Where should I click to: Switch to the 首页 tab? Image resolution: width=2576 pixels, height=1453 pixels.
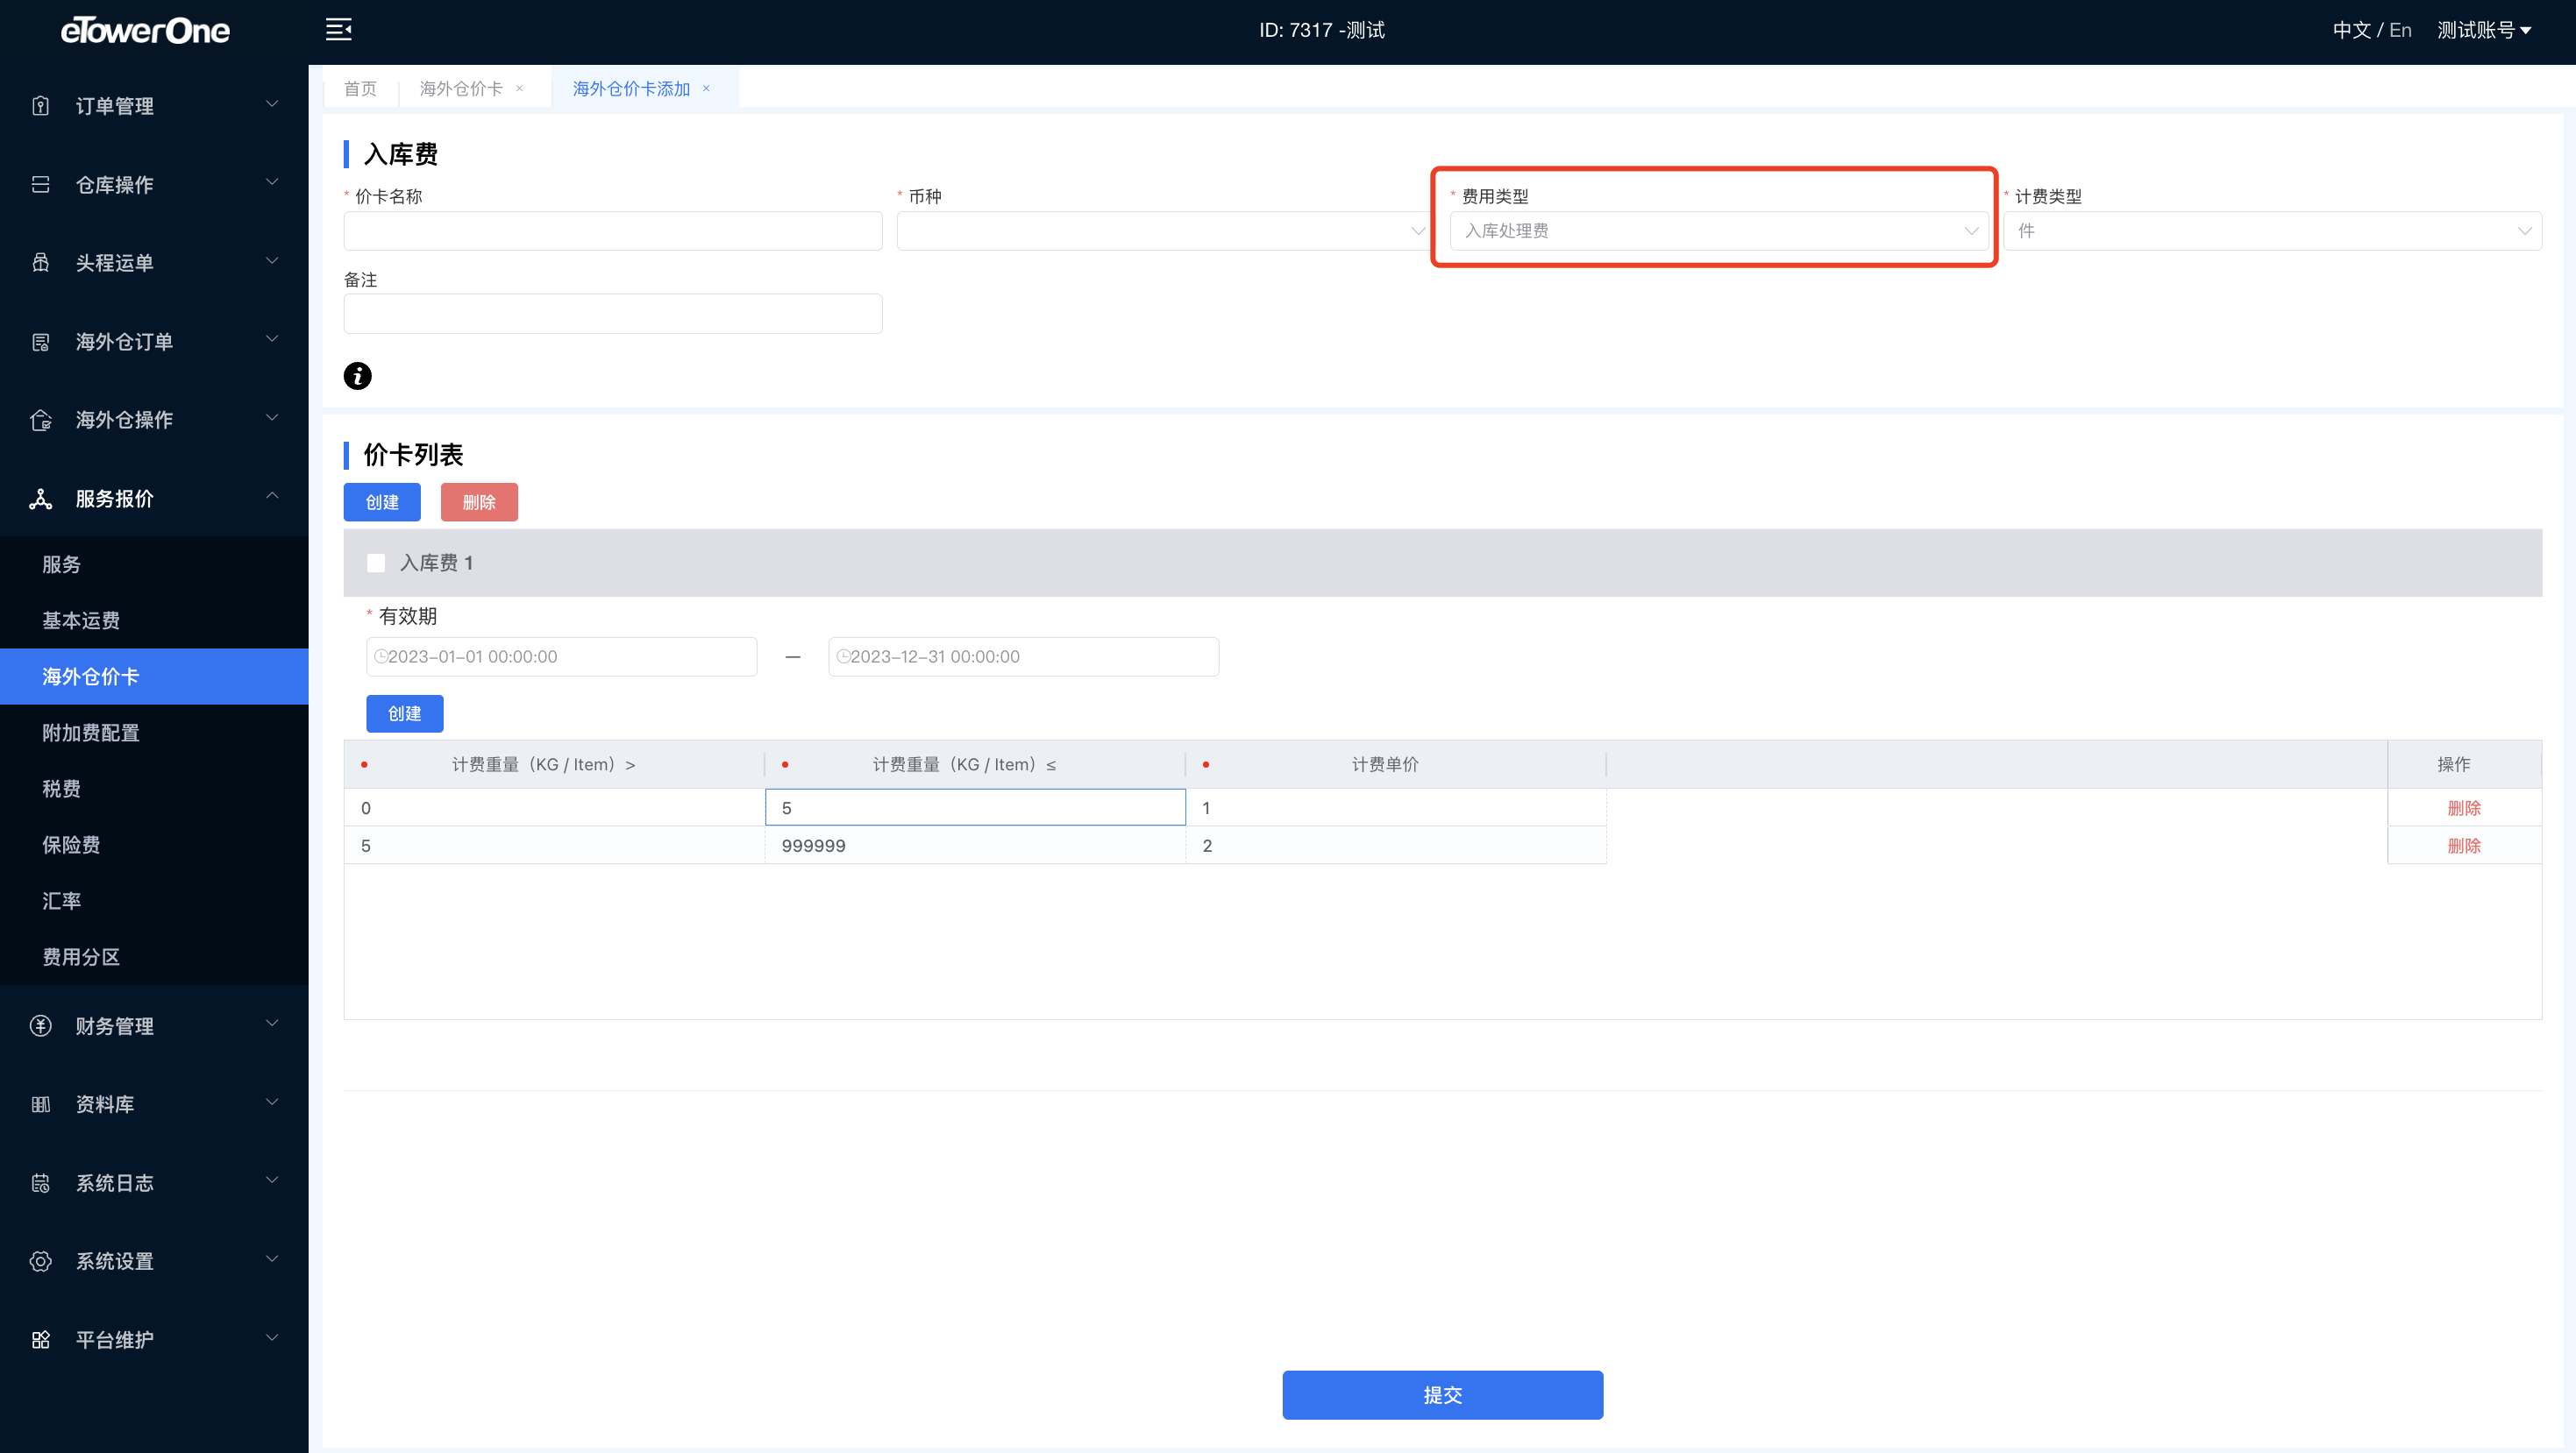(x=360, y=89)
